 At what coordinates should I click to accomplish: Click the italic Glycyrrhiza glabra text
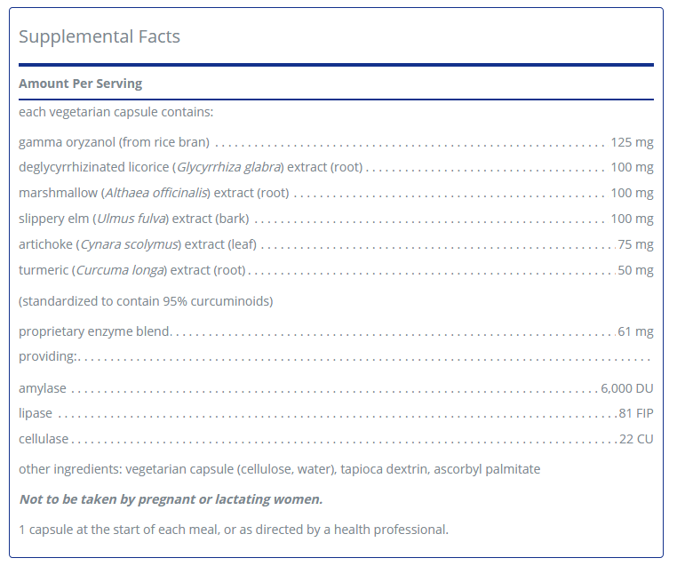click(x=229, y=167)
